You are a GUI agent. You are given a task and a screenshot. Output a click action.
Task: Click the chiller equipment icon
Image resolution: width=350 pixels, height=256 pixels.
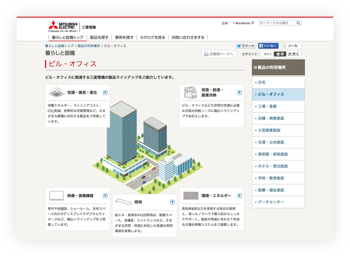pos(190,92)
